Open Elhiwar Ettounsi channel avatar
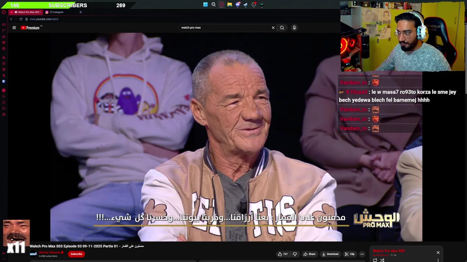This screenshot has height=262, width=467. pyautogui.click(x=33, y=254)
